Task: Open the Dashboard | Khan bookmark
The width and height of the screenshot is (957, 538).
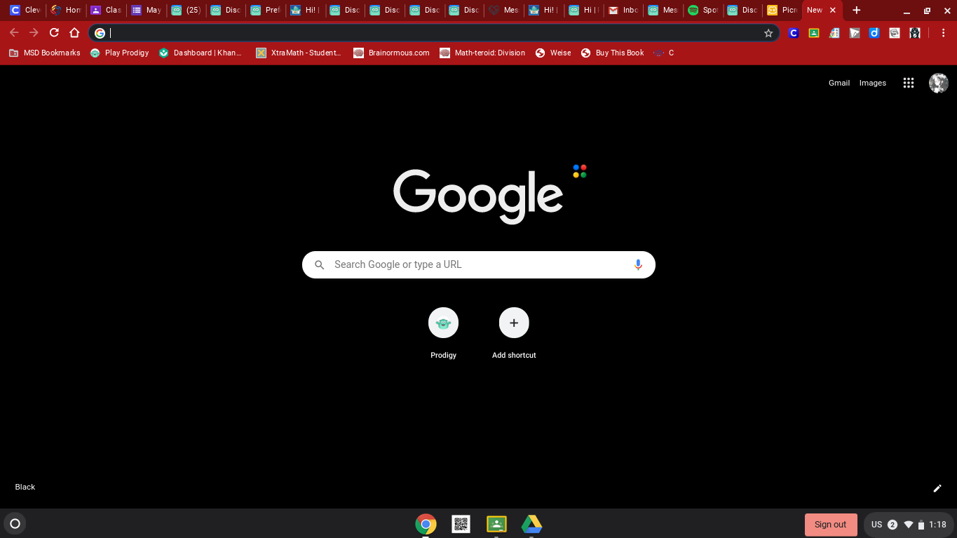Action: pos(201,53)
